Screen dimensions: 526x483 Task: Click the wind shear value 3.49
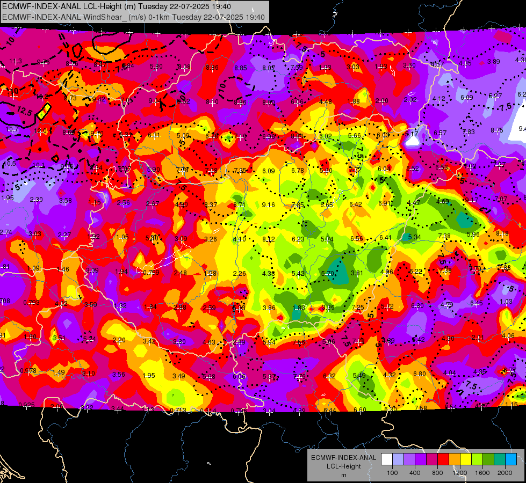[x=179, y=376]
